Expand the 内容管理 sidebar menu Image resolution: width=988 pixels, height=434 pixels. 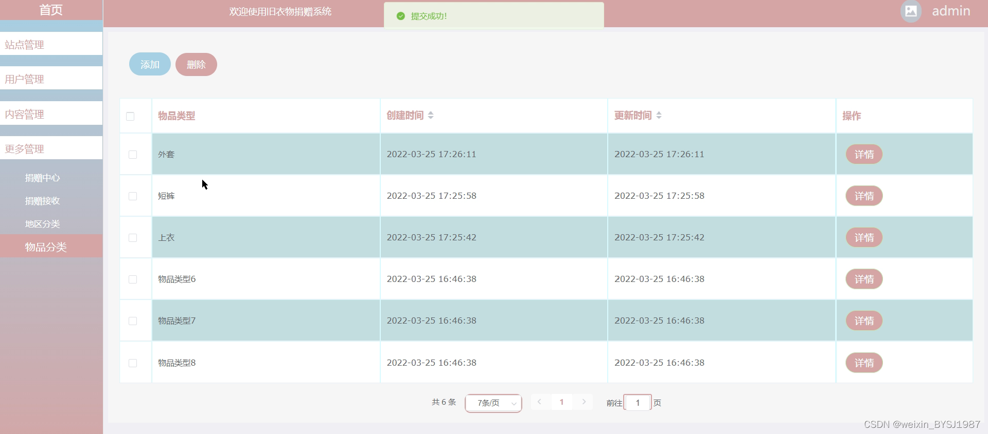click(x=51, y=114)
